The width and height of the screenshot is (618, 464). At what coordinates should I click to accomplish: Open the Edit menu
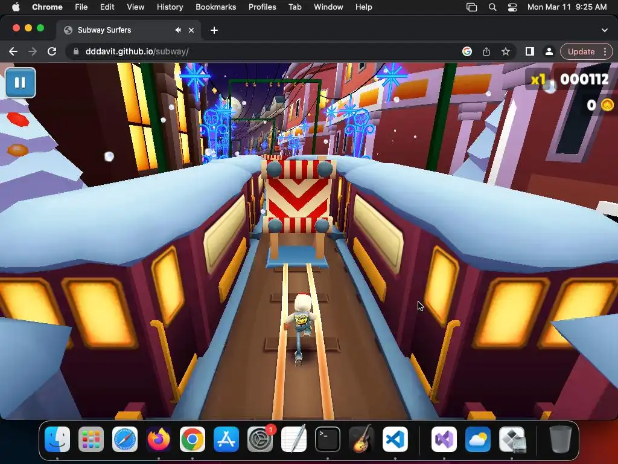pyautogui.click(x=107, y=7)
